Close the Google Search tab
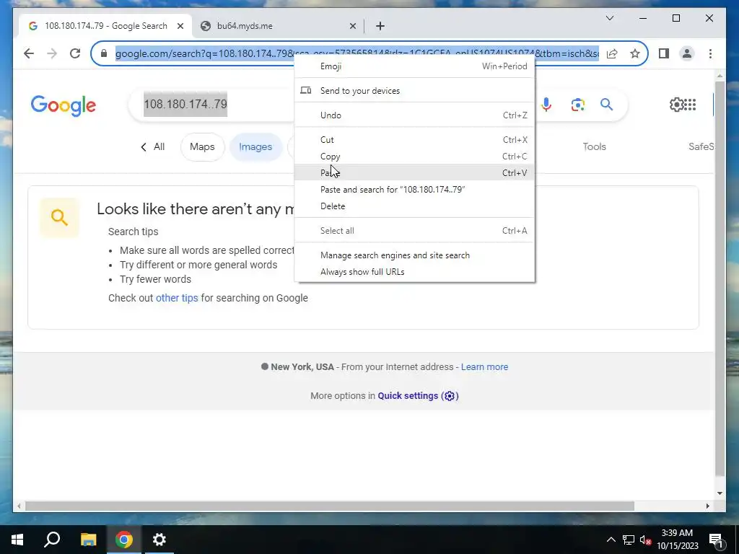The height and width of the screenshot is (554, 739). click(x=180, y=27)
